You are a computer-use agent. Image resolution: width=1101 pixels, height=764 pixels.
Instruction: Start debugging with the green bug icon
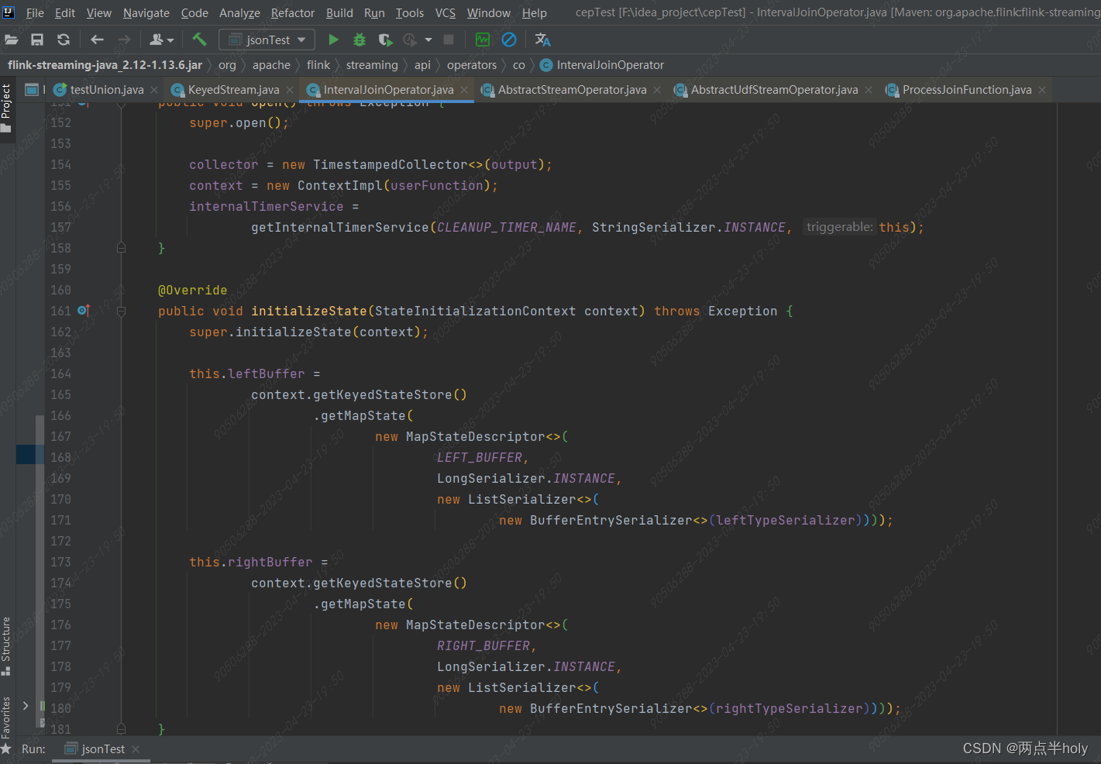pos(360,40)
